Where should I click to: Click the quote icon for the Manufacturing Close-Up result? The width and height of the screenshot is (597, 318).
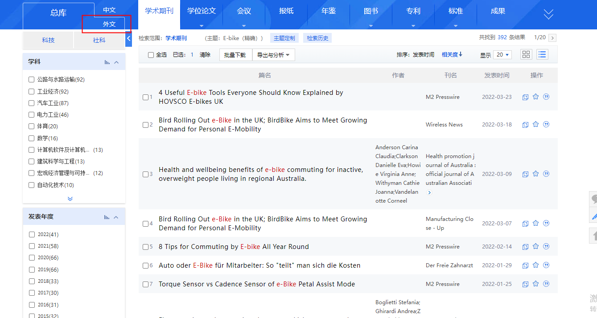coord(546,223)
